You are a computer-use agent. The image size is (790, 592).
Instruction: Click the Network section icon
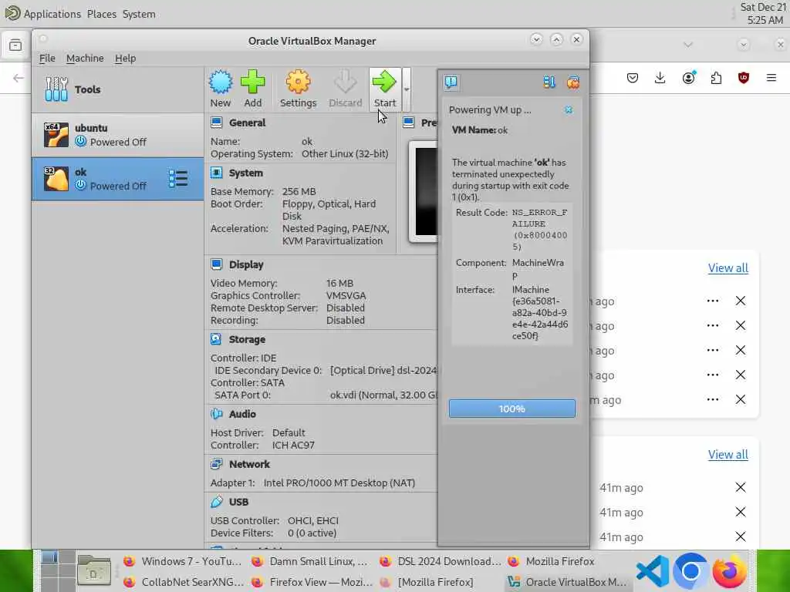coord(217,463)
